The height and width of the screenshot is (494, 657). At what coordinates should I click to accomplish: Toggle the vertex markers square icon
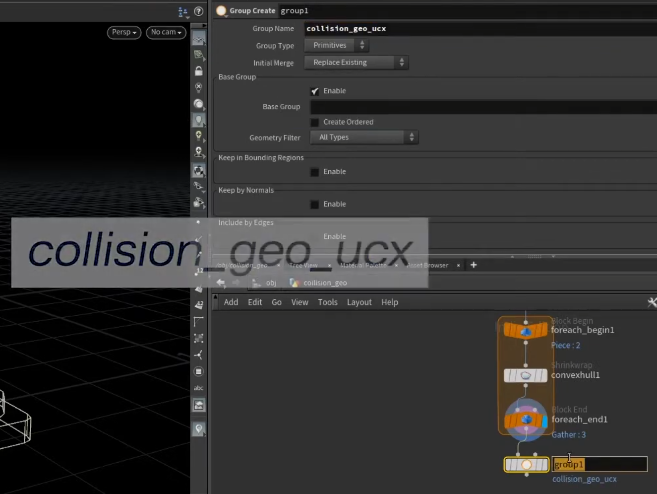tap(198, 338)
